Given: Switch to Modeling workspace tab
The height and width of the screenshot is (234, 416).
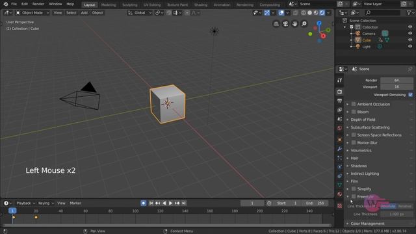Looking at the screenshot, I should coord(109,5).
